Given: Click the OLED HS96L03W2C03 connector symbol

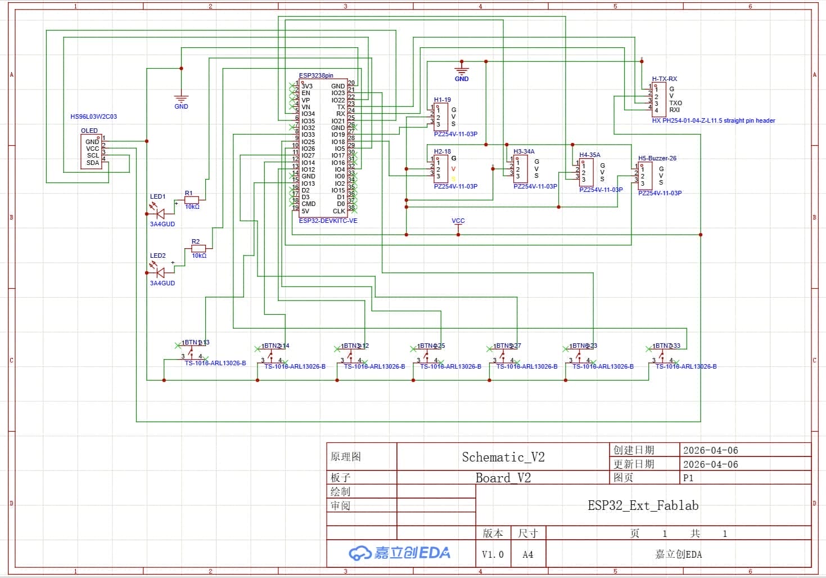Looking at the screenshot, I should click(91, 151).
